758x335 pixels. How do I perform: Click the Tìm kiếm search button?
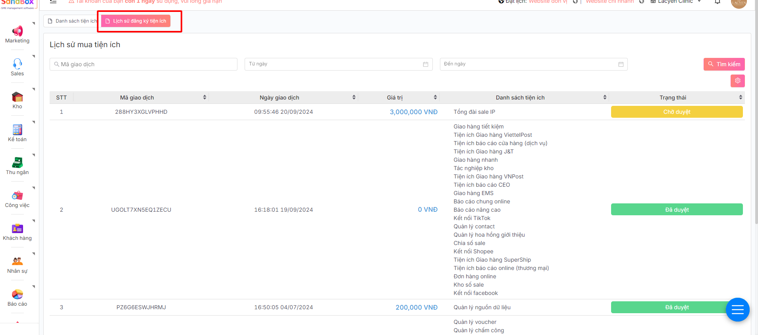[724, 64]
